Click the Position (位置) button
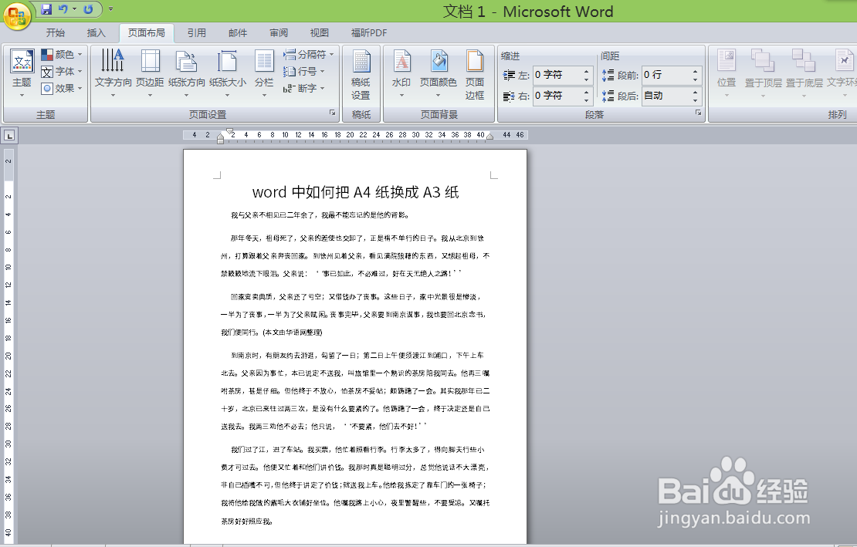This screenshot has height=547, width=857. coord(727,74)
